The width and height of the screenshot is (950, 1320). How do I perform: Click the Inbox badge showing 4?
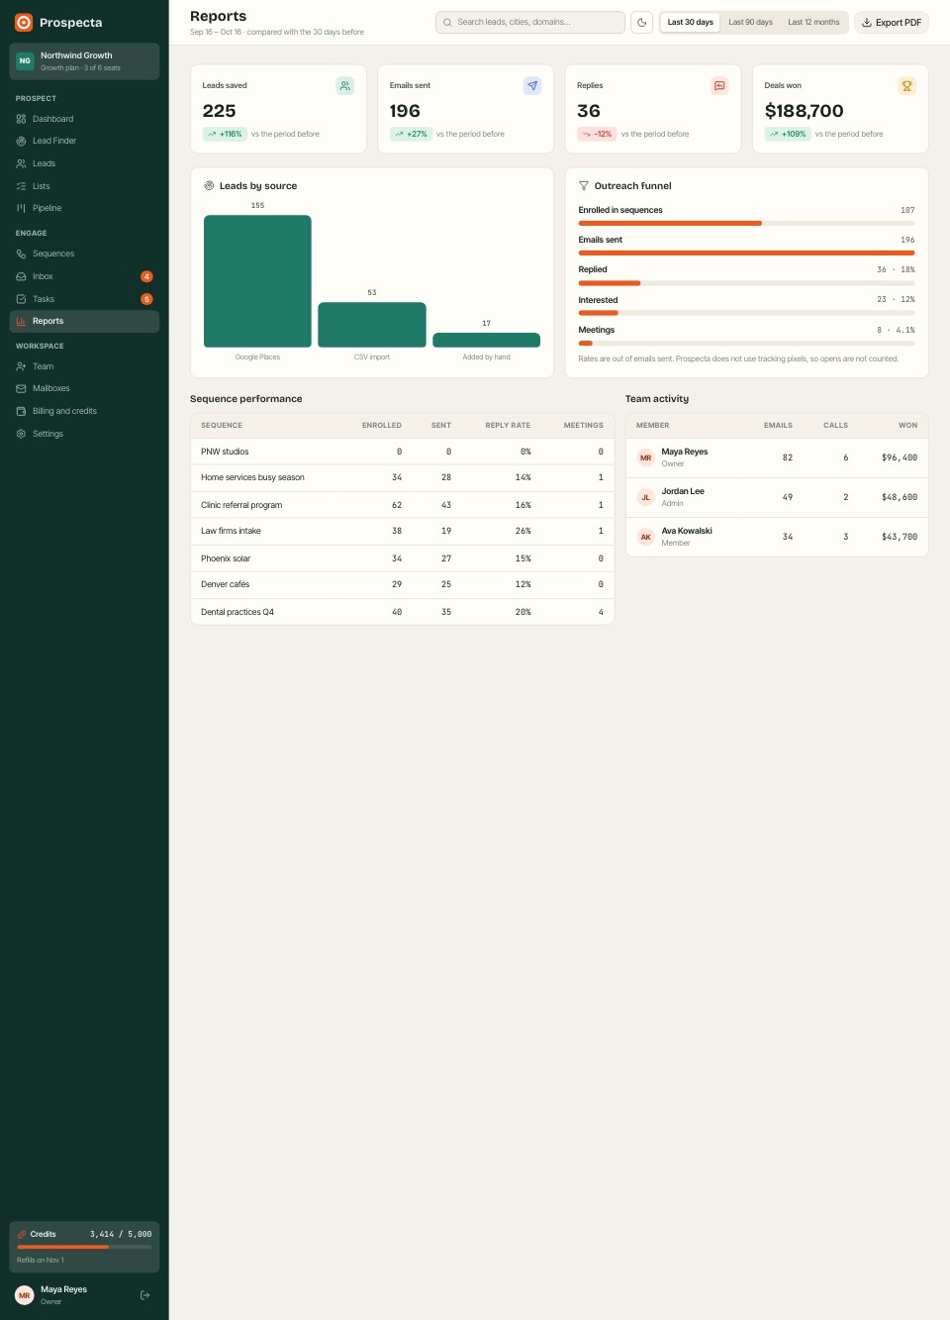146,276
